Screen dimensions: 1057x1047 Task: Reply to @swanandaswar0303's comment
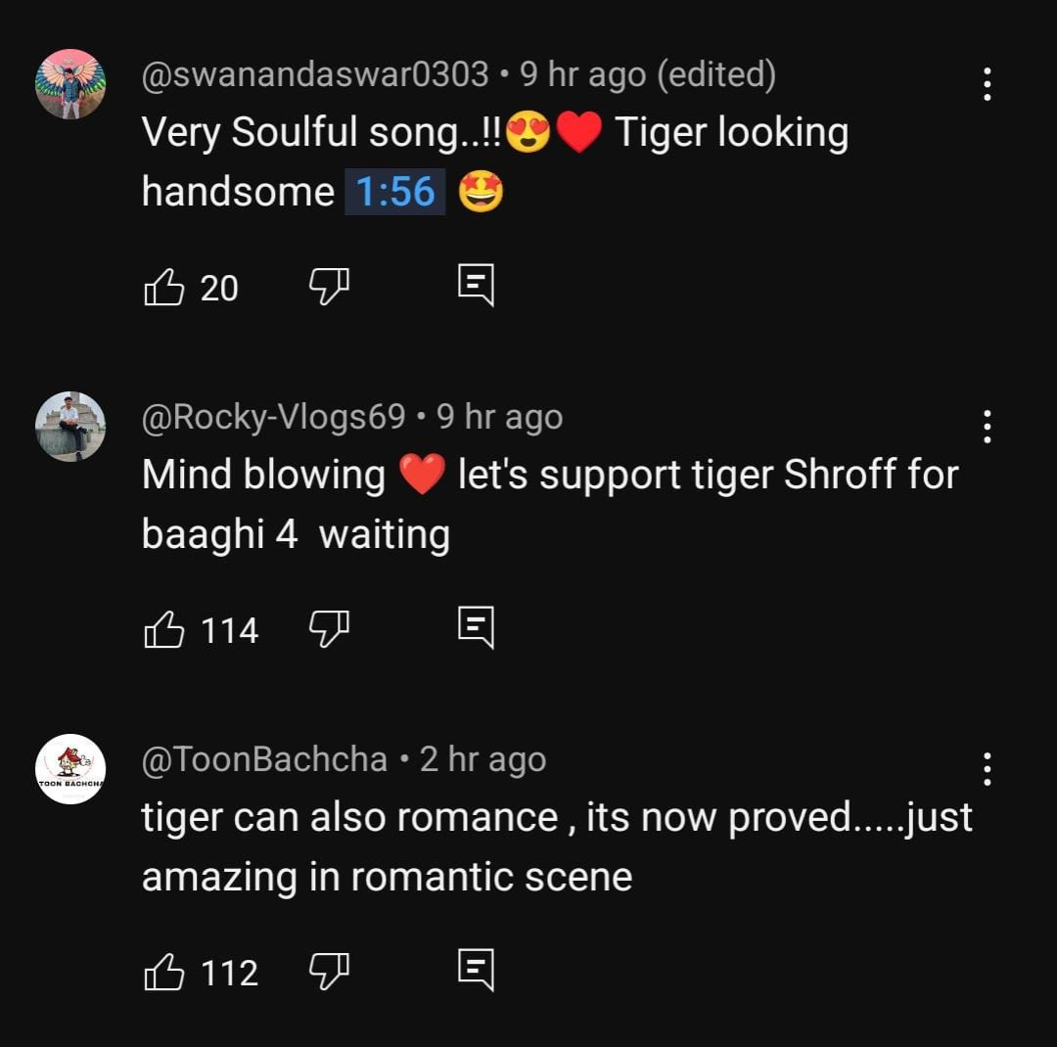(477, 286)
